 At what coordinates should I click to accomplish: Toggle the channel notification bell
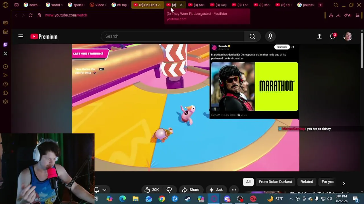(97, 190)
